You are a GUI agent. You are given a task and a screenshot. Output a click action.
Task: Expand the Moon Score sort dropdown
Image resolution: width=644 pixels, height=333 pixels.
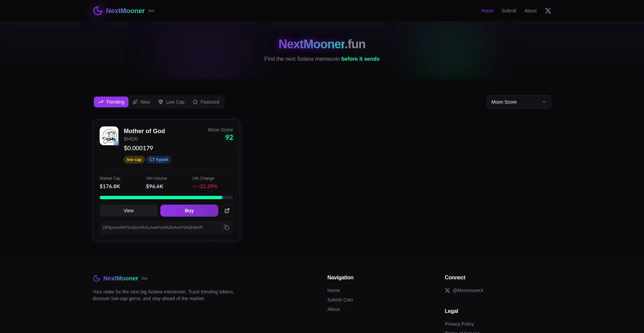(519, 102)
